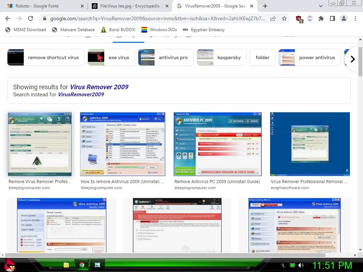Bookmark this page with the star icon
363x272 pixels.
[284, 18]
